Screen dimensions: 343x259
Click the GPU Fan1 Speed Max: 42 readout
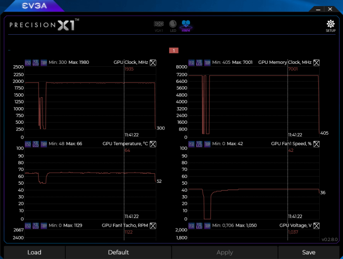tap(235, 144)
